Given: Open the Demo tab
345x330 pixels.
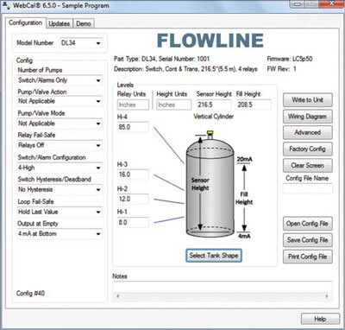Looking at the screenshot, I should 84,23.
